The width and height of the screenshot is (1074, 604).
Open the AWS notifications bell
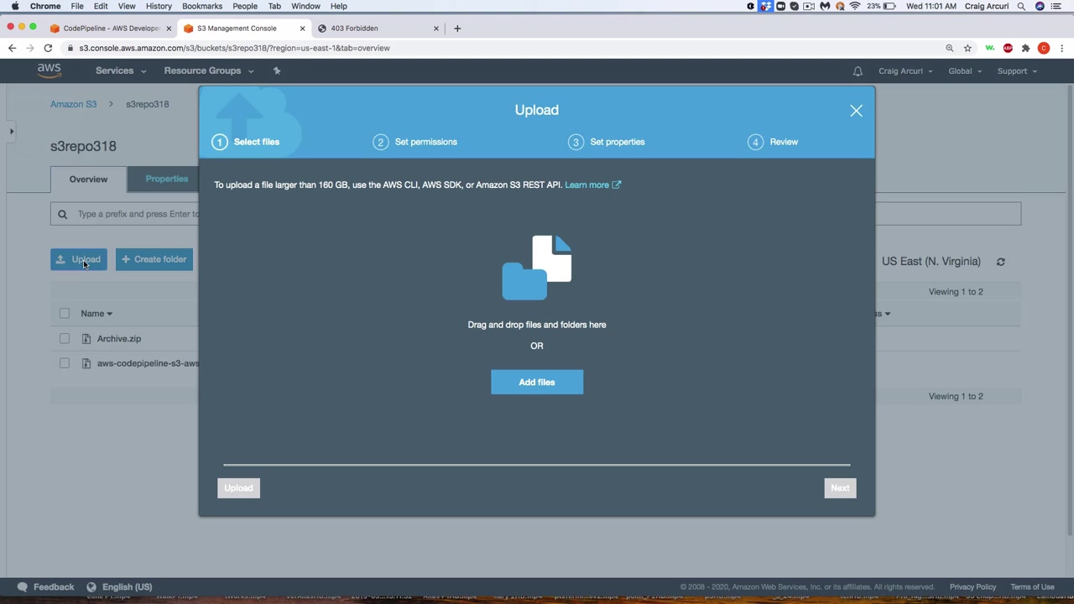tap(858, 71)
